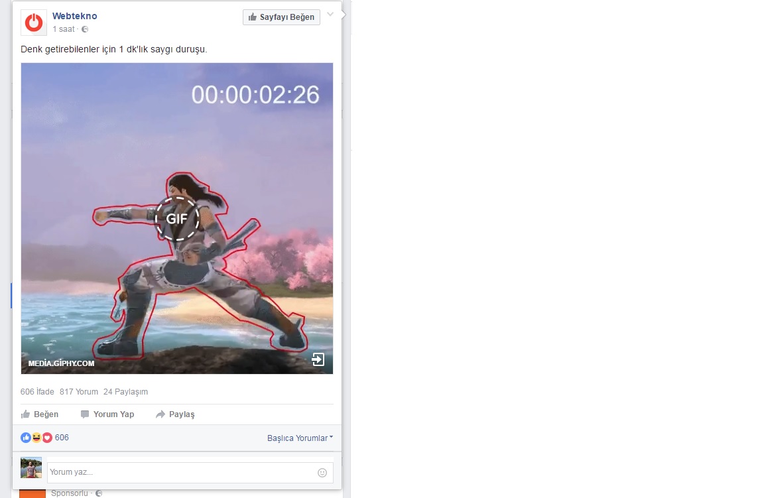The height and width of the screenshot is (498, 764).
Task: Click your profile picture beside comment box
Action: coord(31,467)
